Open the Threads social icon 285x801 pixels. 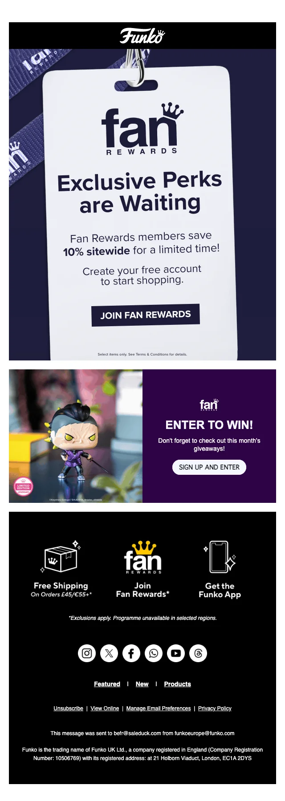pos(198,653)
